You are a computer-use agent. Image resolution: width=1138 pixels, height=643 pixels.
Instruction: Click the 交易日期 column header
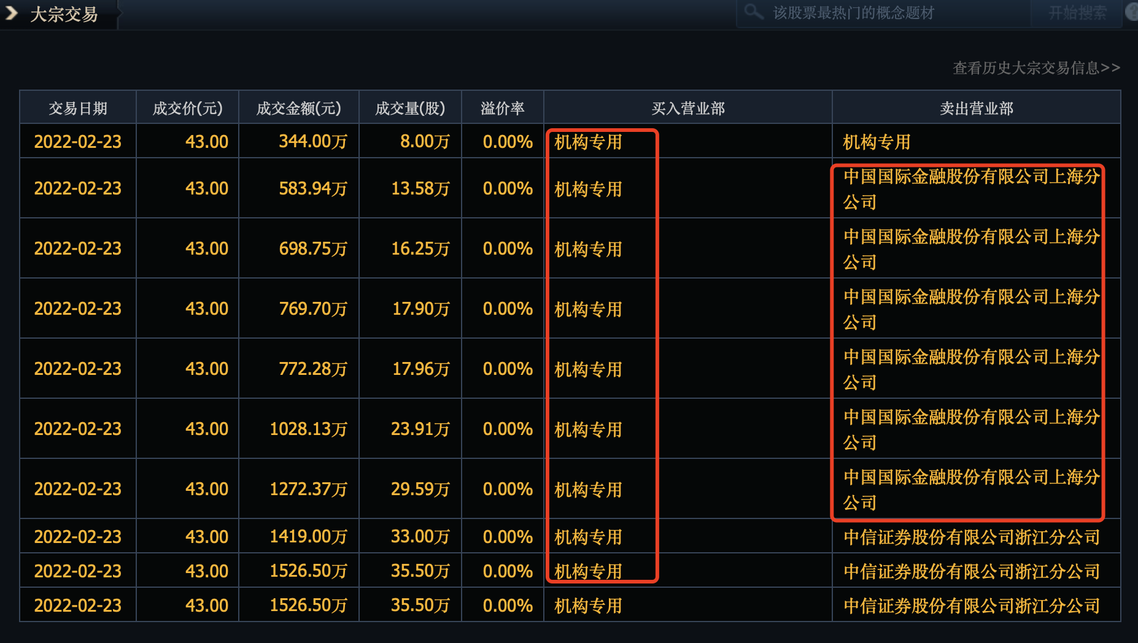coord(78,109)
